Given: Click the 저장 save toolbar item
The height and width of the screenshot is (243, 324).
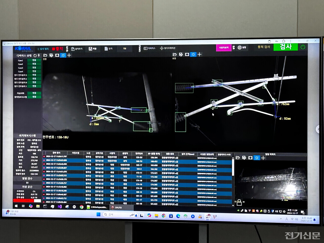Looking at the screenshot, I should click(92, 49).
